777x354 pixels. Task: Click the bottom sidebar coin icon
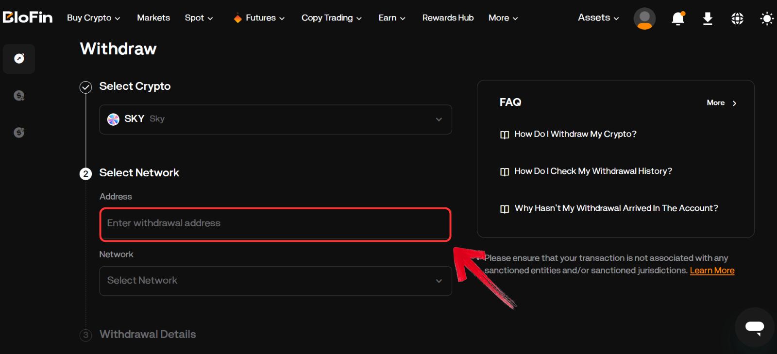click(19, 132)
